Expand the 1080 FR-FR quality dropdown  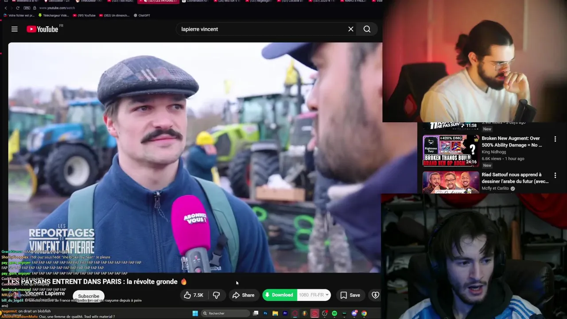[314, 295]
